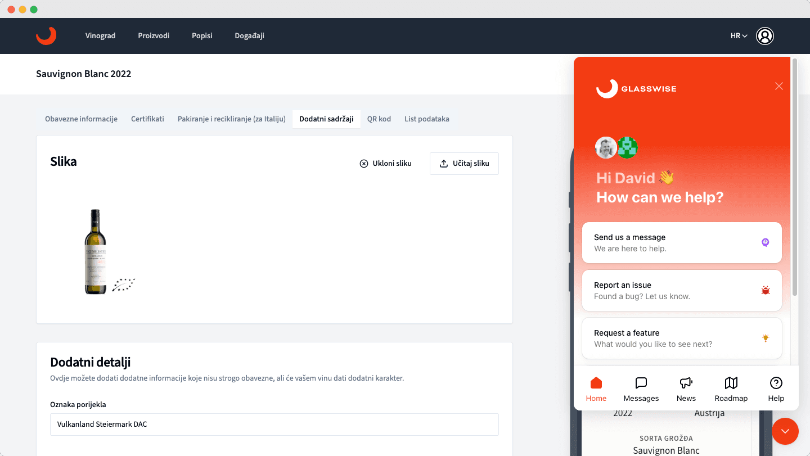The image size is (810, 456).
Task: Go to Popisi in the navbar
Action: 202,35
